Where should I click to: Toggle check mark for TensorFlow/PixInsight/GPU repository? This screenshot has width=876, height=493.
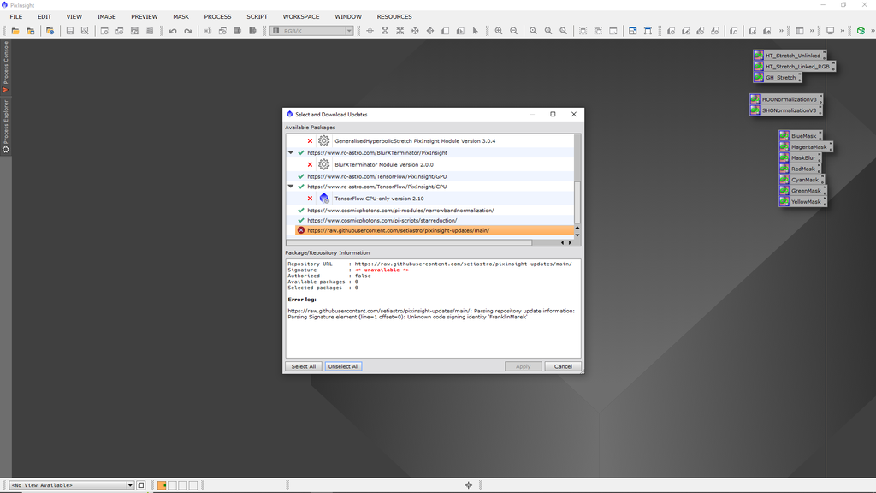pyautogui.click(x=301, y=176)
